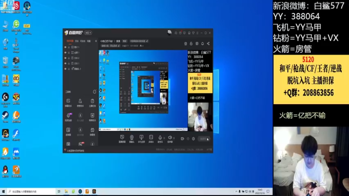Open live settings gear icon
Image resolution: width=349 pixels, height=196 pixels.
(193, 139)
